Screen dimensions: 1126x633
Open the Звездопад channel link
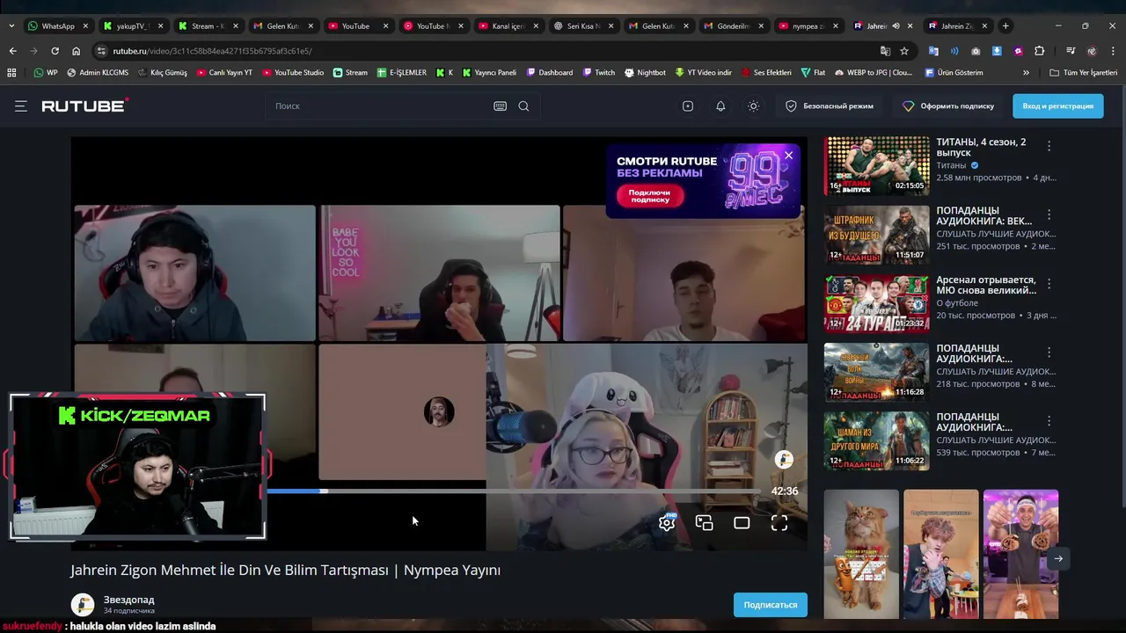tap(128, 600)
